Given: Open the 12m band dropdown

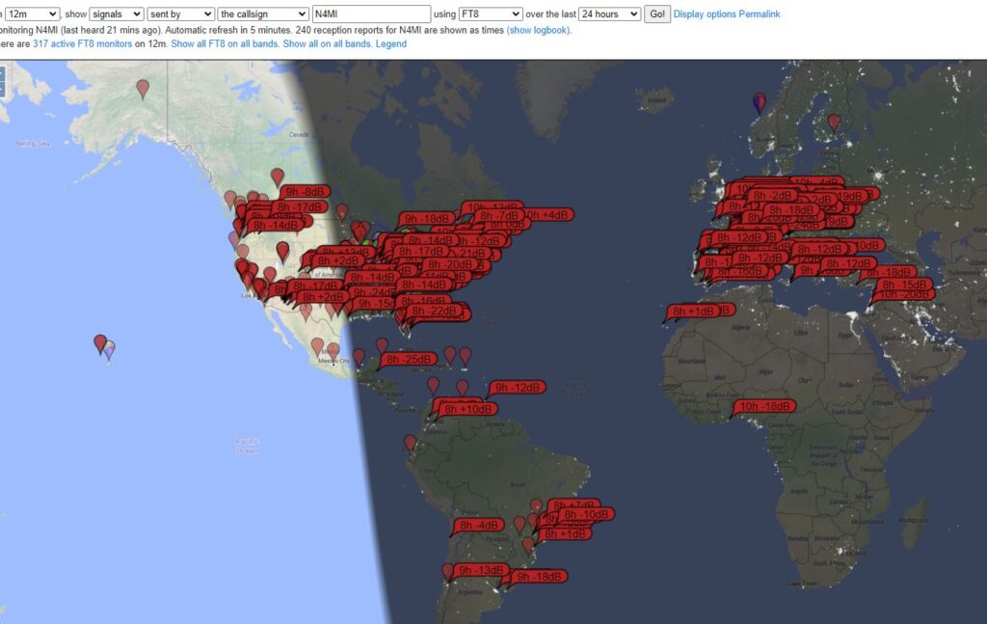Looking at the screenshot, I should coord(32,14).
